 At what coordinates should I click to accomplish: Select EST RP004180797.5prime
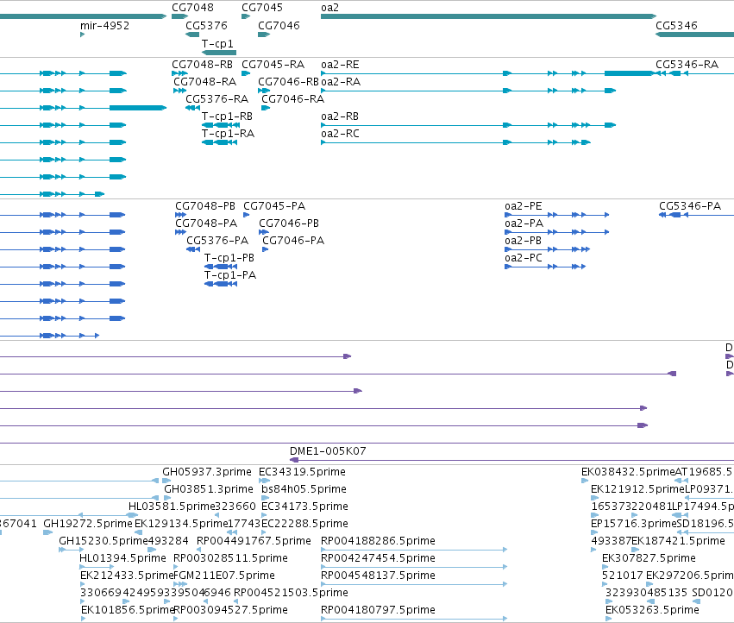[x=379, y=609]
